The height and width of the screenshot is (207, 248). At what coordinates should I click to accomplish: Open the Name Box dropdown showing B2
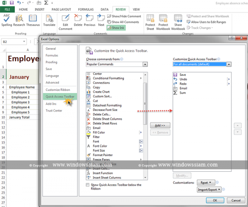point(24,42)
